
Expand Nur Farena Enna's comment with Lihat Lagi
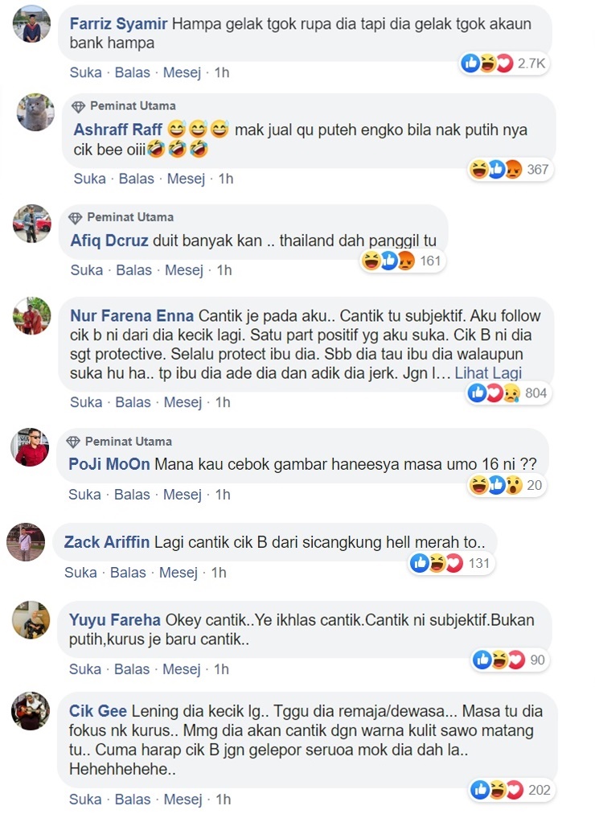pyautogui.click(x=488, y=373)
